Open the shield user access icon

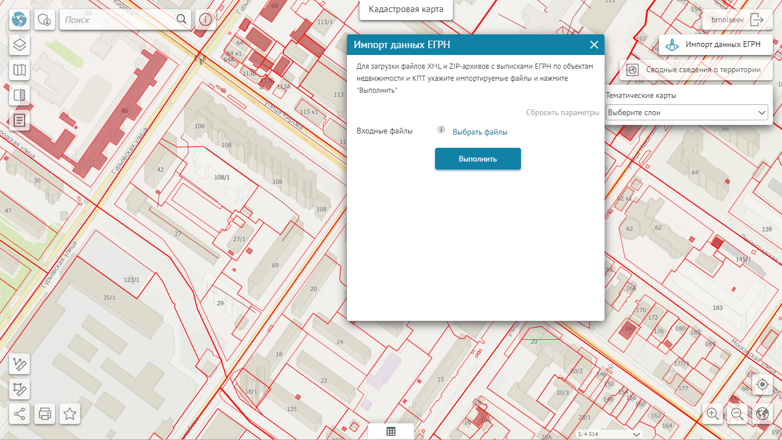click(45, 19)
